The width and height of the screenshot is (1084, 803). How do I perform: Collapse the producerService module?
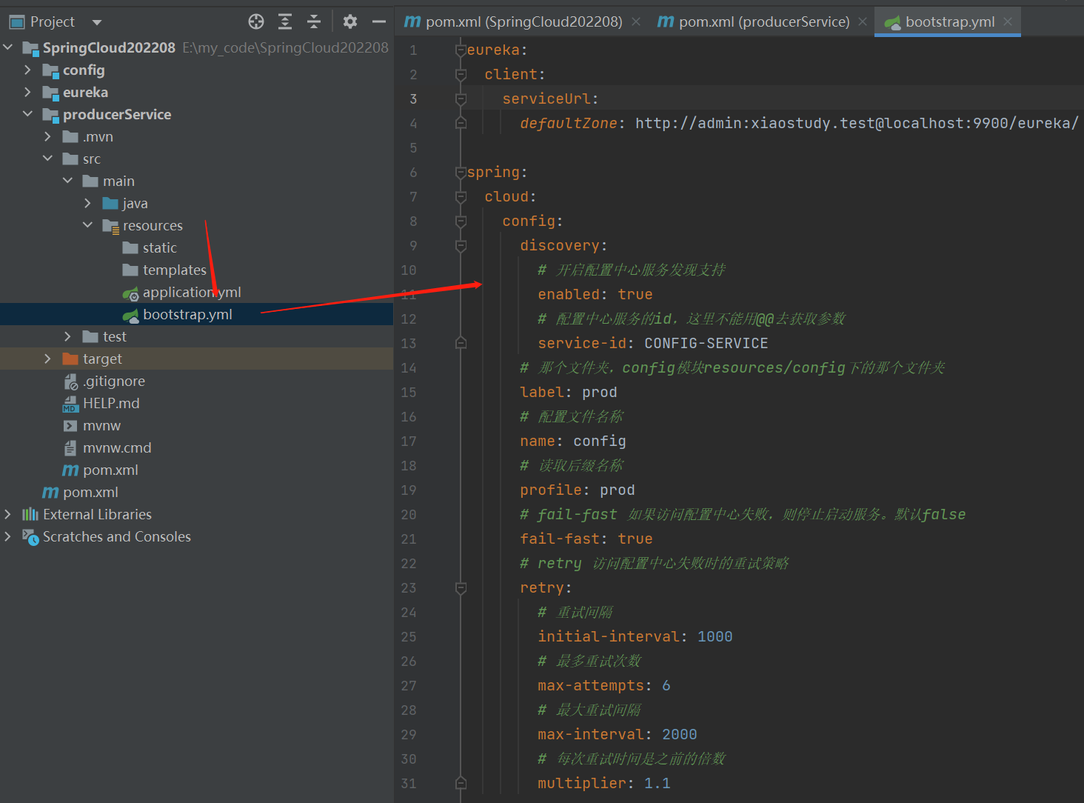click(x=28, y=114)
